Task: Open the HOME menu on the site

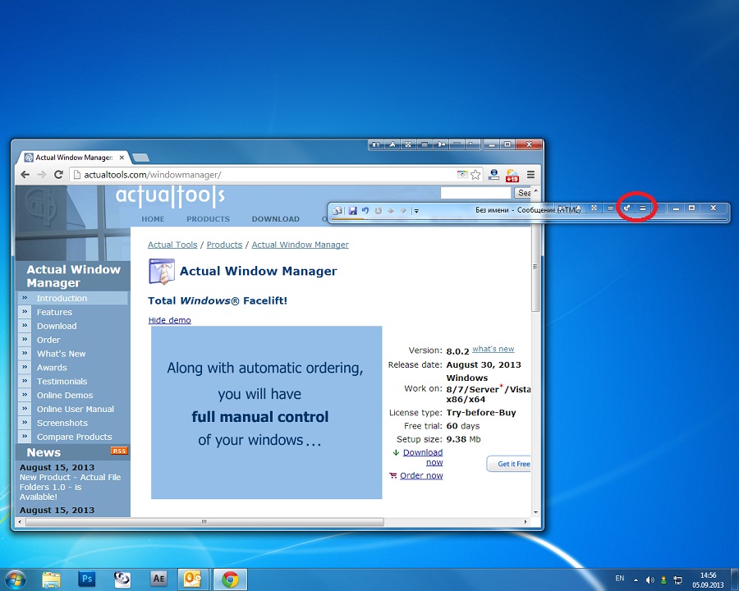Action: point(154,219)
